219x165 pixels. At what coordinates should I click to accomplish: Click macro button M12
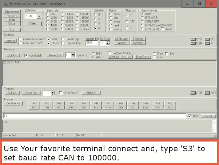click(x=170, y=103)
